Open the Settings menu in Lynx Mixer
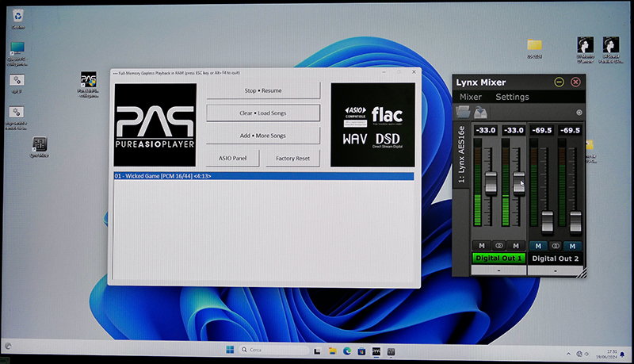This screenshot has height=364, width=634. 512,97
